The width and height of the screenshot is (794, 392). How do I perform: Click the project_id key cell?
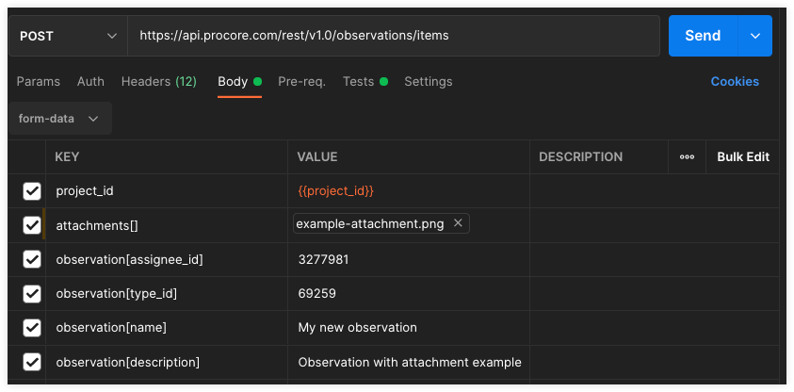(167, 191)
